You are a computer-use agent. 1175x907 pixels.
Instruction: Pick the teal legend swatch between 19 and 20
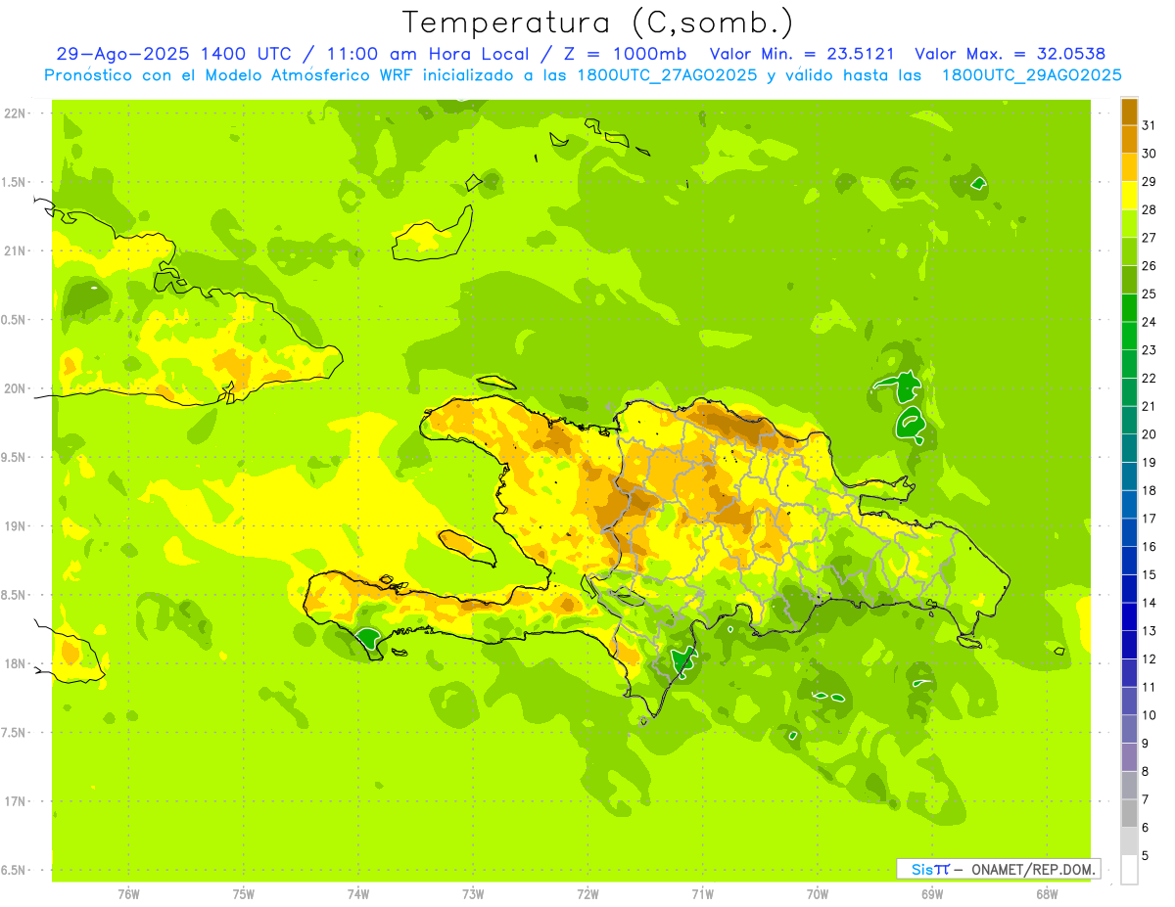click(1129, 449)
